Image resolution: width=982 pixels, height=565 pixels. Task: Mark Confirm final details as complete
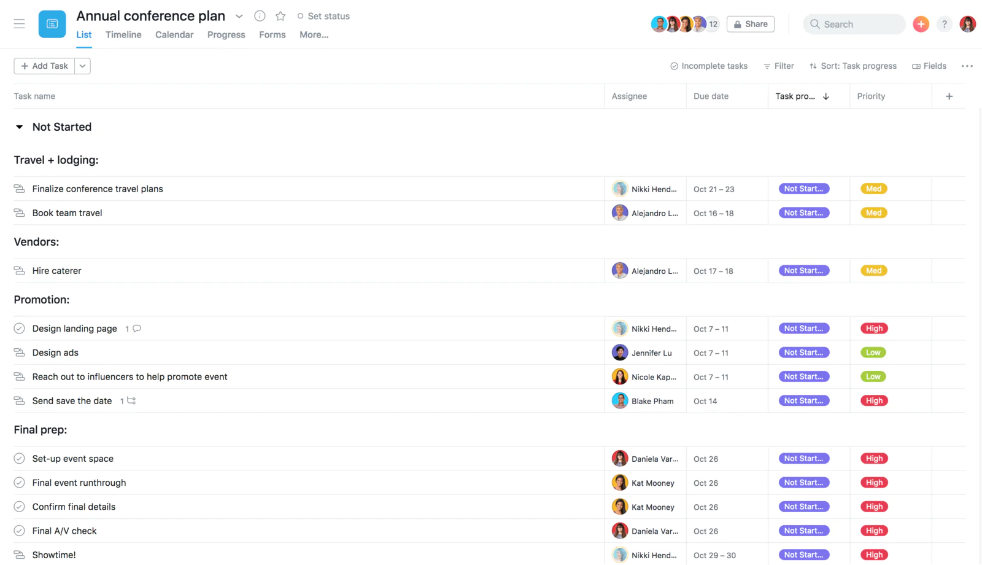tap(18, 507)
